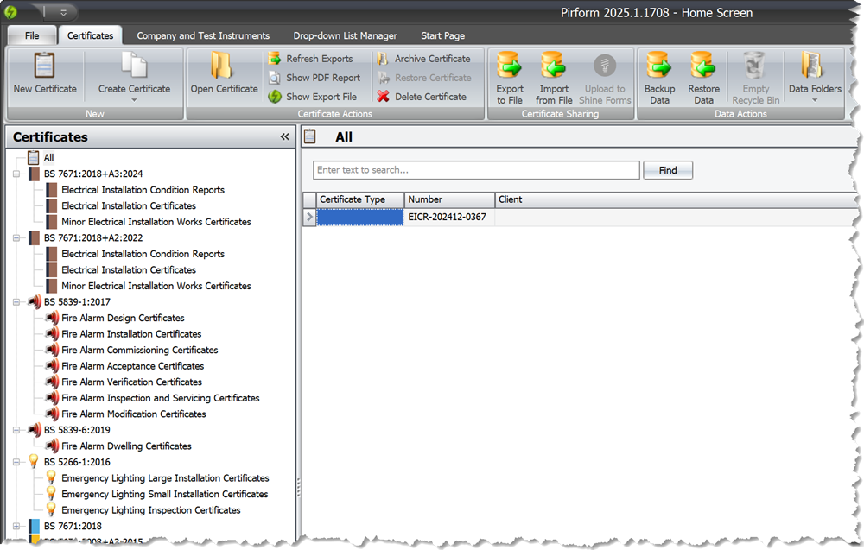The image size is (864, 550).
Task: Click the search text input field
Action: pos(476,170)
